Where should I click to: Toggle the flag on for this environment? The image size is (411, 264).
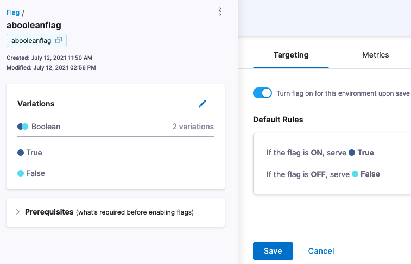click(x=262, y=93)
